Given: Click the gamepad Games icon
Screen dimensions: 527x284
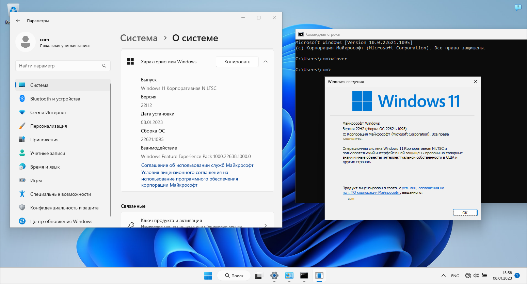Looking at the screenshot, I should click(x=22, y=180).
